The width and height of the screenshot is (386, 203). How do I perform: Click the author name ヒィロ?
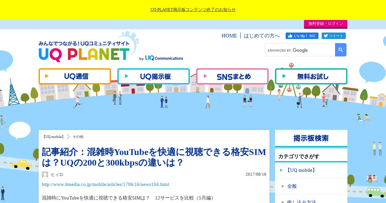pos(57,175)
